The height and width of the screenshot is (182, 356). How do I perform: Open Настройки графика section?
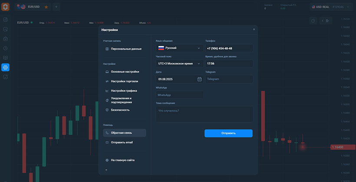click(125, 91)
